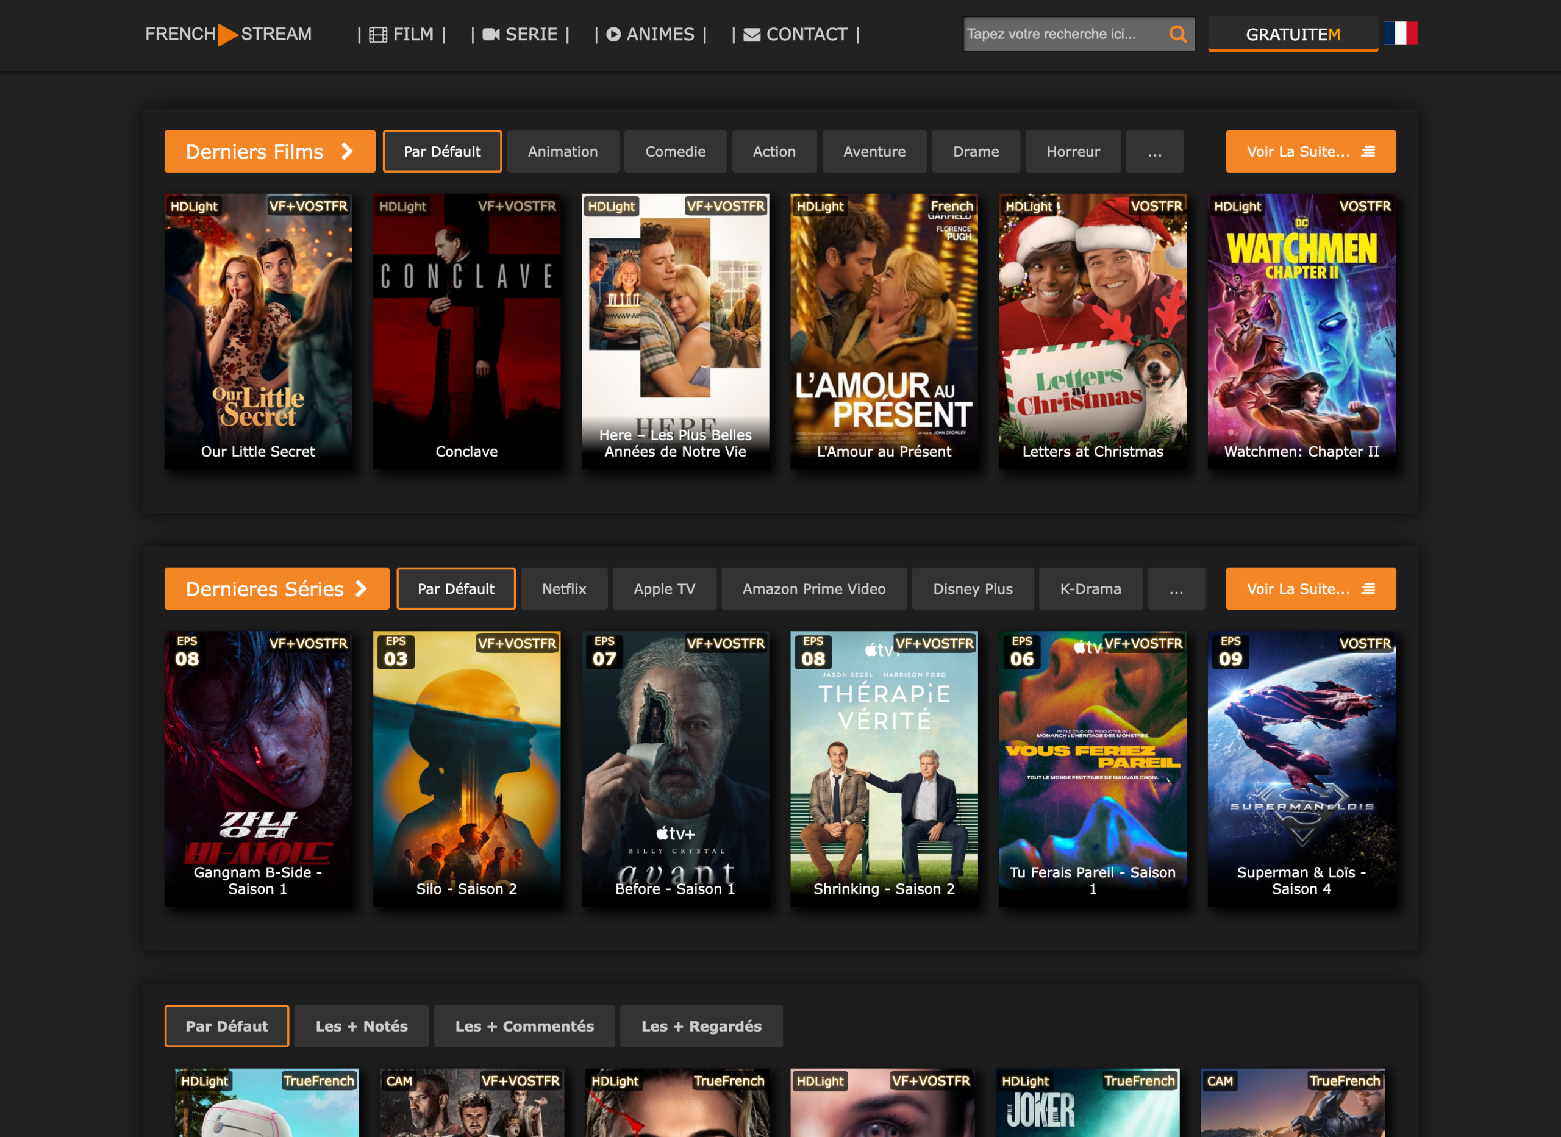Select the Horreur genre tab
Image resolution: width=1561 pixels, height=1137 pixels.
(1073, 151)
